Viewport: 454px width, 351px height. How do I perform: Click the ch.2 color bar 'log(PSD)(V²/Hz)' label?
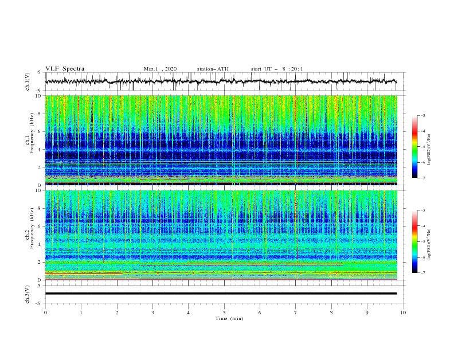429,244
